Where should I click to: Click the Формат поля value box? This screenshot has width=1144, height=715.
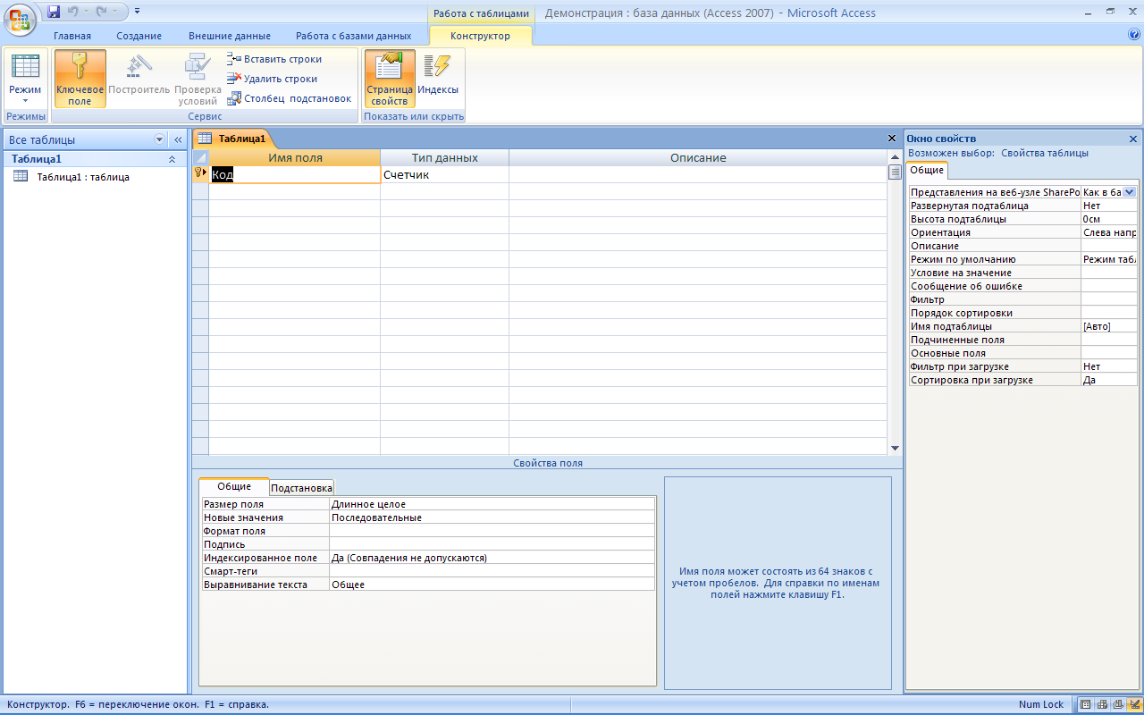(492, 531)
